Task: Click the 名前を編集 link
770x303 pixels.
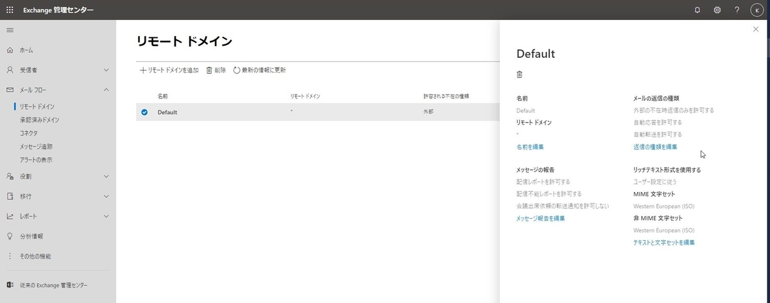Action: click(x=530, y=147)
